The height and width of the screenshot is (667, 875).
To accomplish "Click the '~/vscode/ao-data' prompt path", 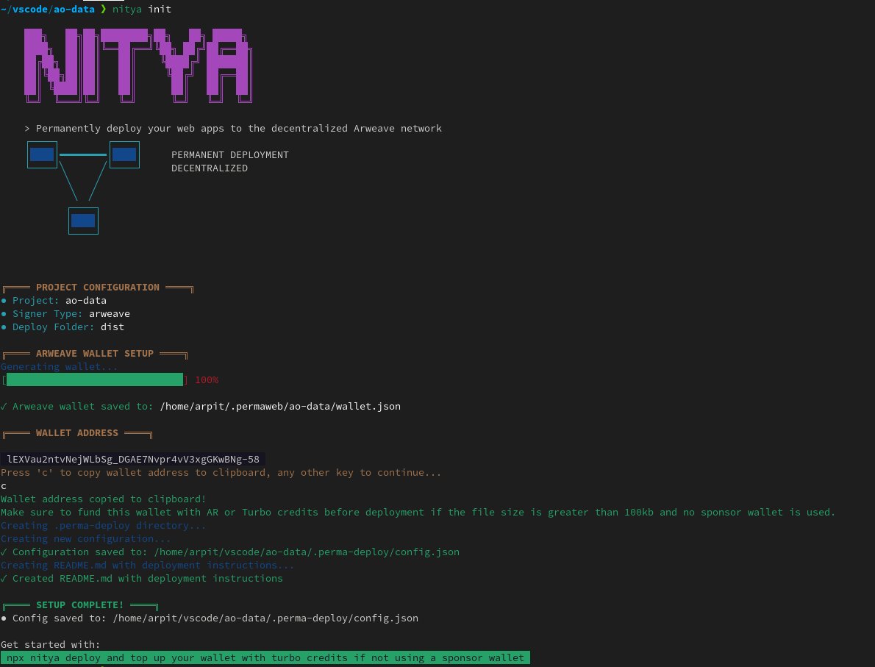I will click(48, 9).
